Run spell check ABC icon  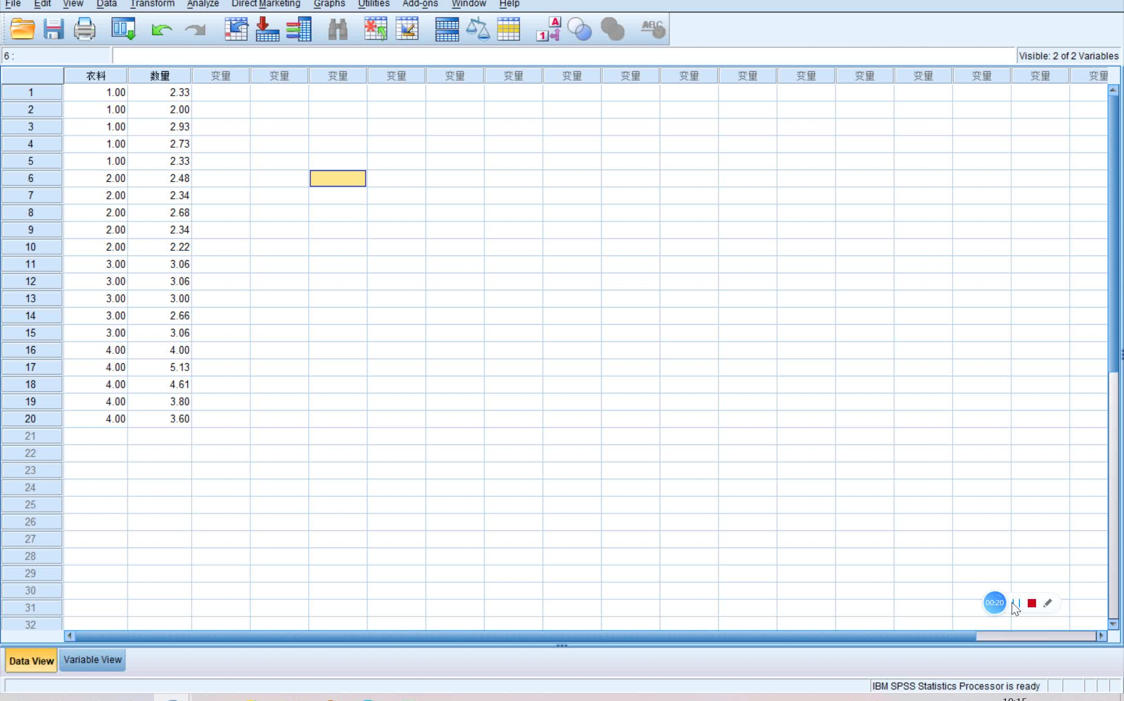point(653,29)
